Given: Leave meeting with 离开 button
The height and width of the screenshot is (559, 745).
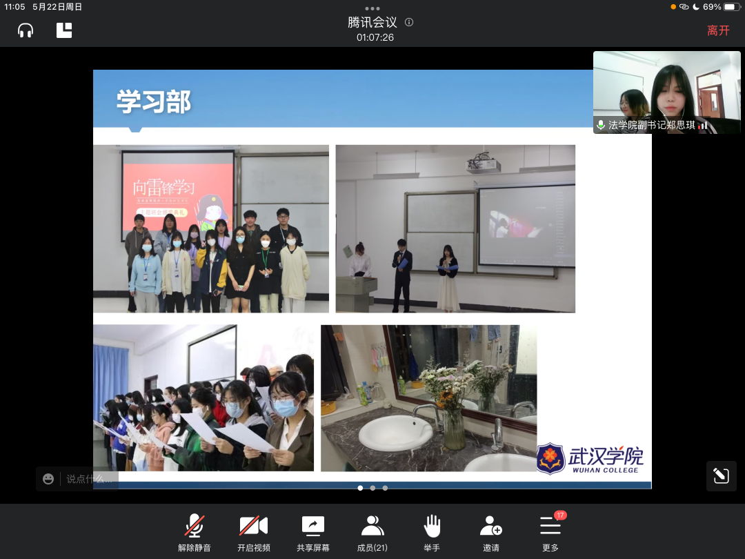Looking at the screenshot, I should pyautogui.click(x=718, y=30).
